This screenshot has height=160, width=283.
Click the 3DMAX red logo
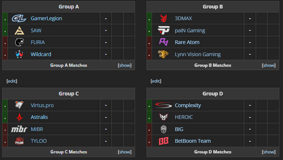[x=163, y=18]
